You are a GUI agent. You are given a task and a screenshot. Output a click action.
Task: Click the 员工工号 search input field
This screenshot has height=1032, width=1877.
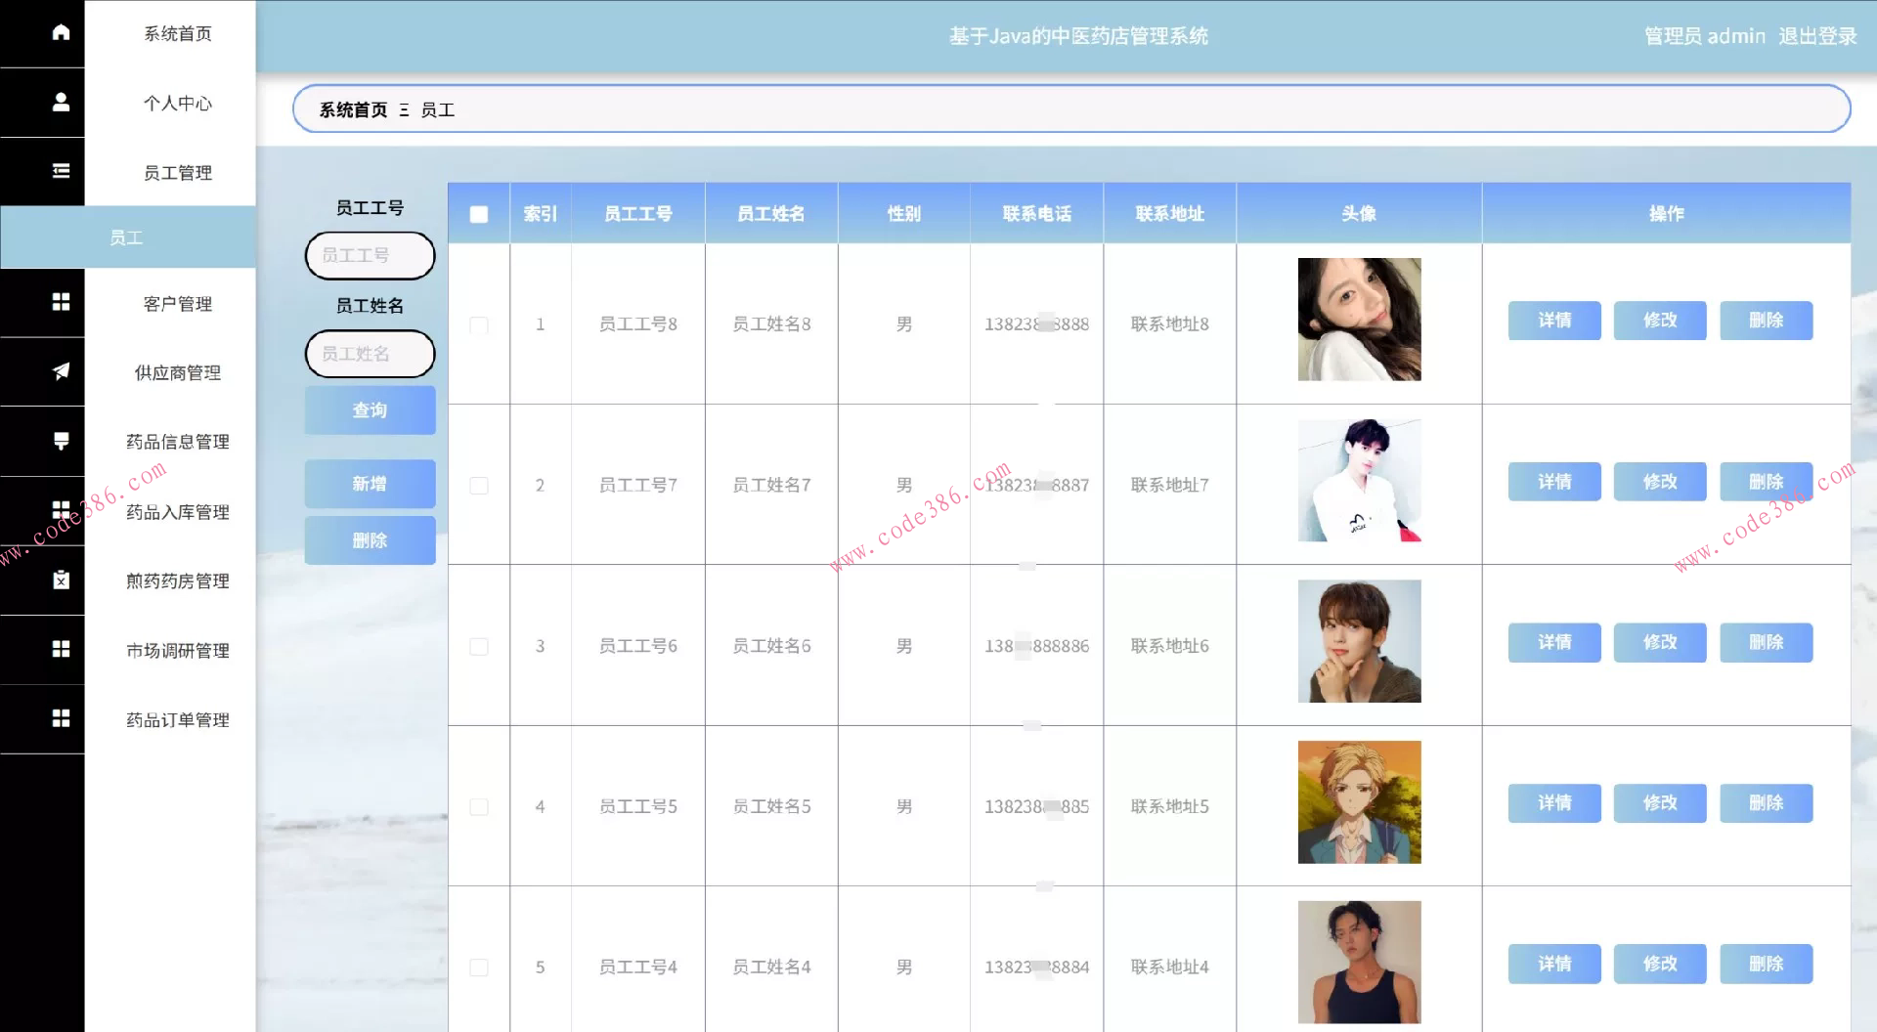tap(371, 256)
